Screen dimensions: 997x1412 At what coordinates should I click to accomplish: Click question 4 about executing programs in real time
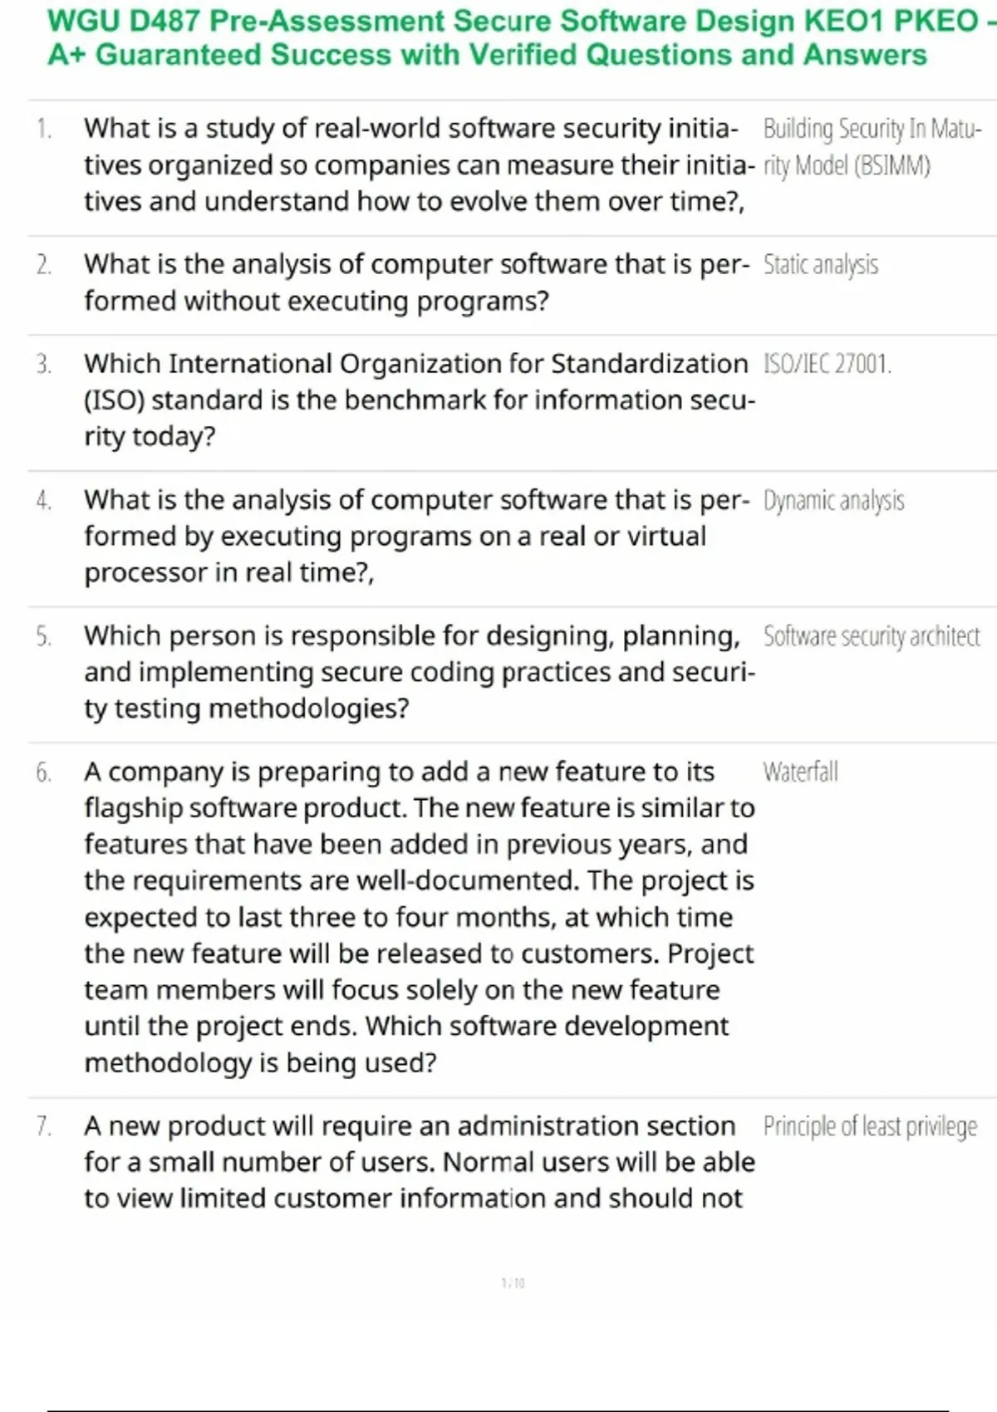(415, 537)
